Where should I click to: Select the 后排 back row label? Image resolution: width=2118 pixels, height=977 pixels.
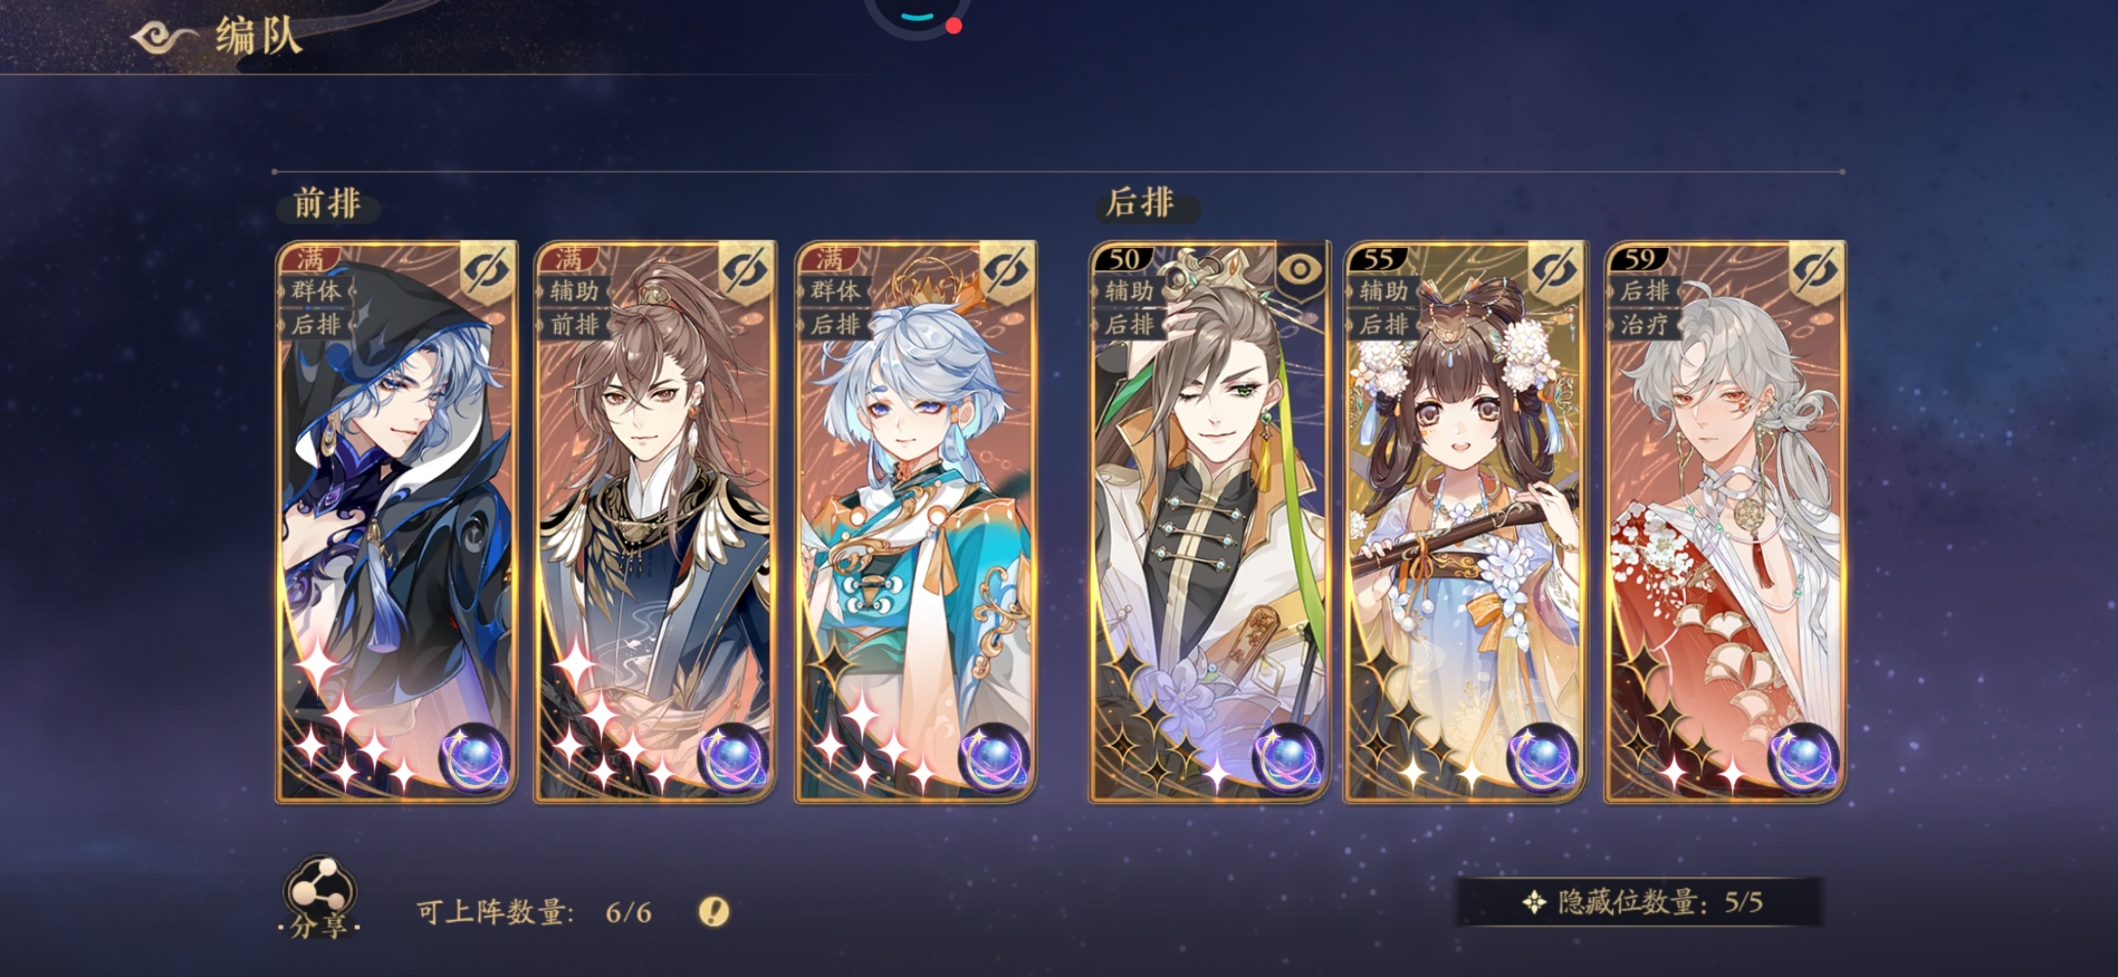[x=1142, y=203]
